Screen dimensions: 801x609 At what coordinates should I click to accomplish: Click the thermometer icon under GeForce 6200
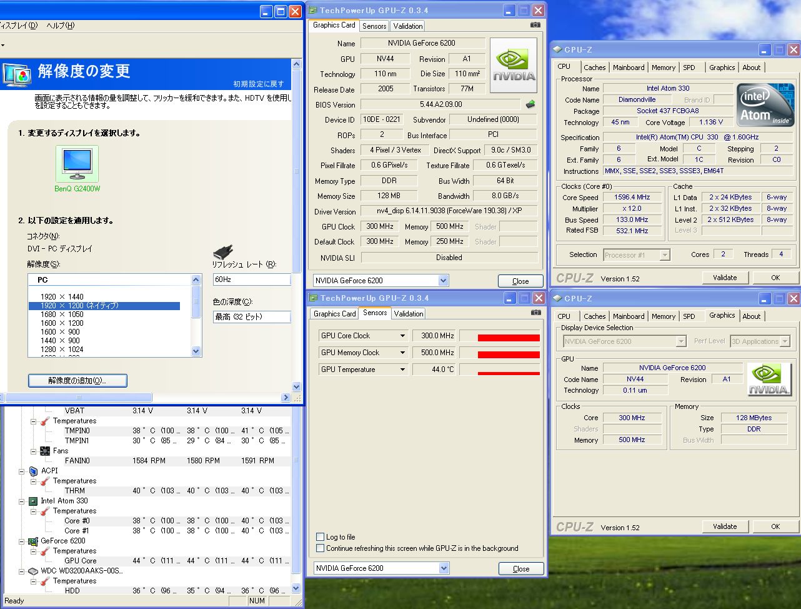(x=45, y=551)
